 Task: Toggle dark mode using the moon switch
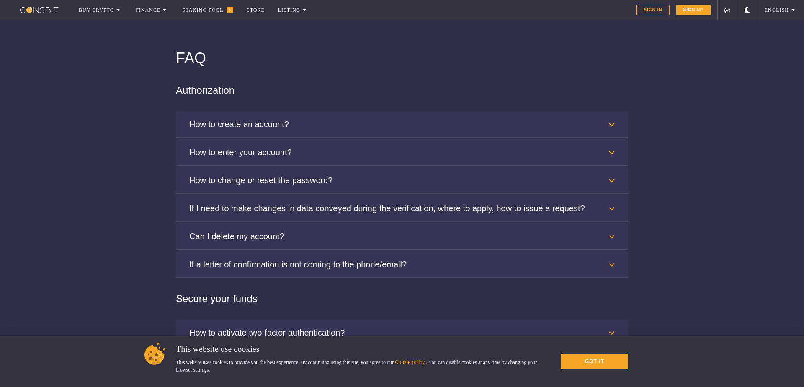point(747,10)
